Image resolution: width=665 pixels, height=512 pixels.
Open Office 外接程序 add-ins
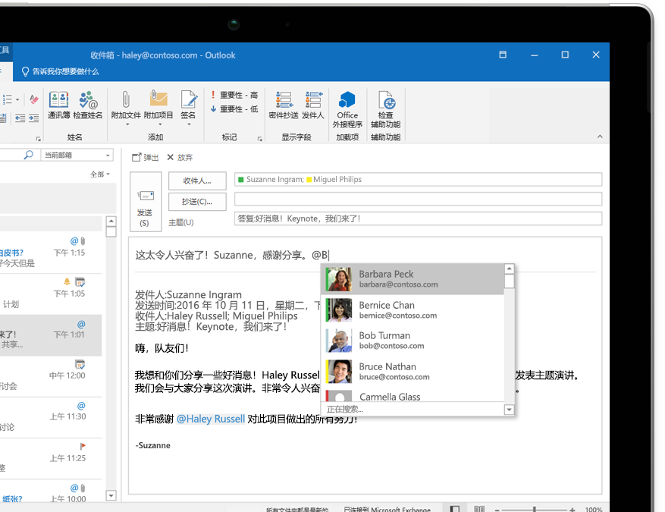(x=347, y=108)
